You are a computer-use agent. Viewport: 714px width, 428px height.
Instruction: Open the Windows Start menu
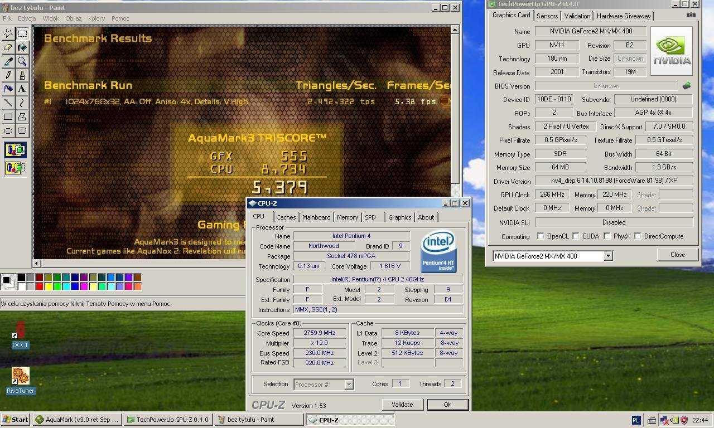16,420
